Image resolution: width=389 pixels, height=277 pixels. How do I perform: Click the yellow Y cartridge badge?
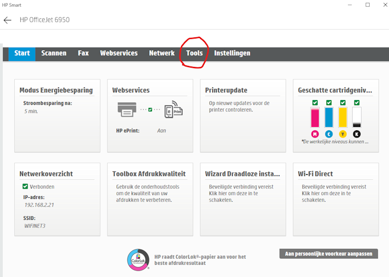click(x=342, y=134)
